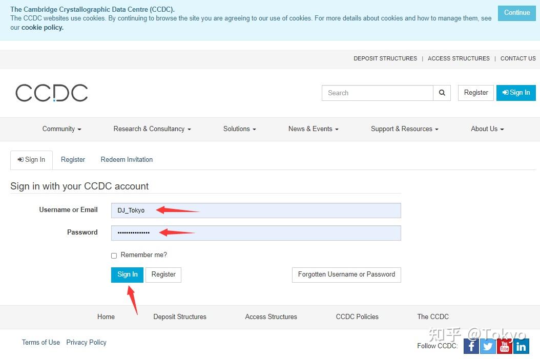Open CCDC LinkedIn page icon

pyautogui.click(x=521, y=347)
